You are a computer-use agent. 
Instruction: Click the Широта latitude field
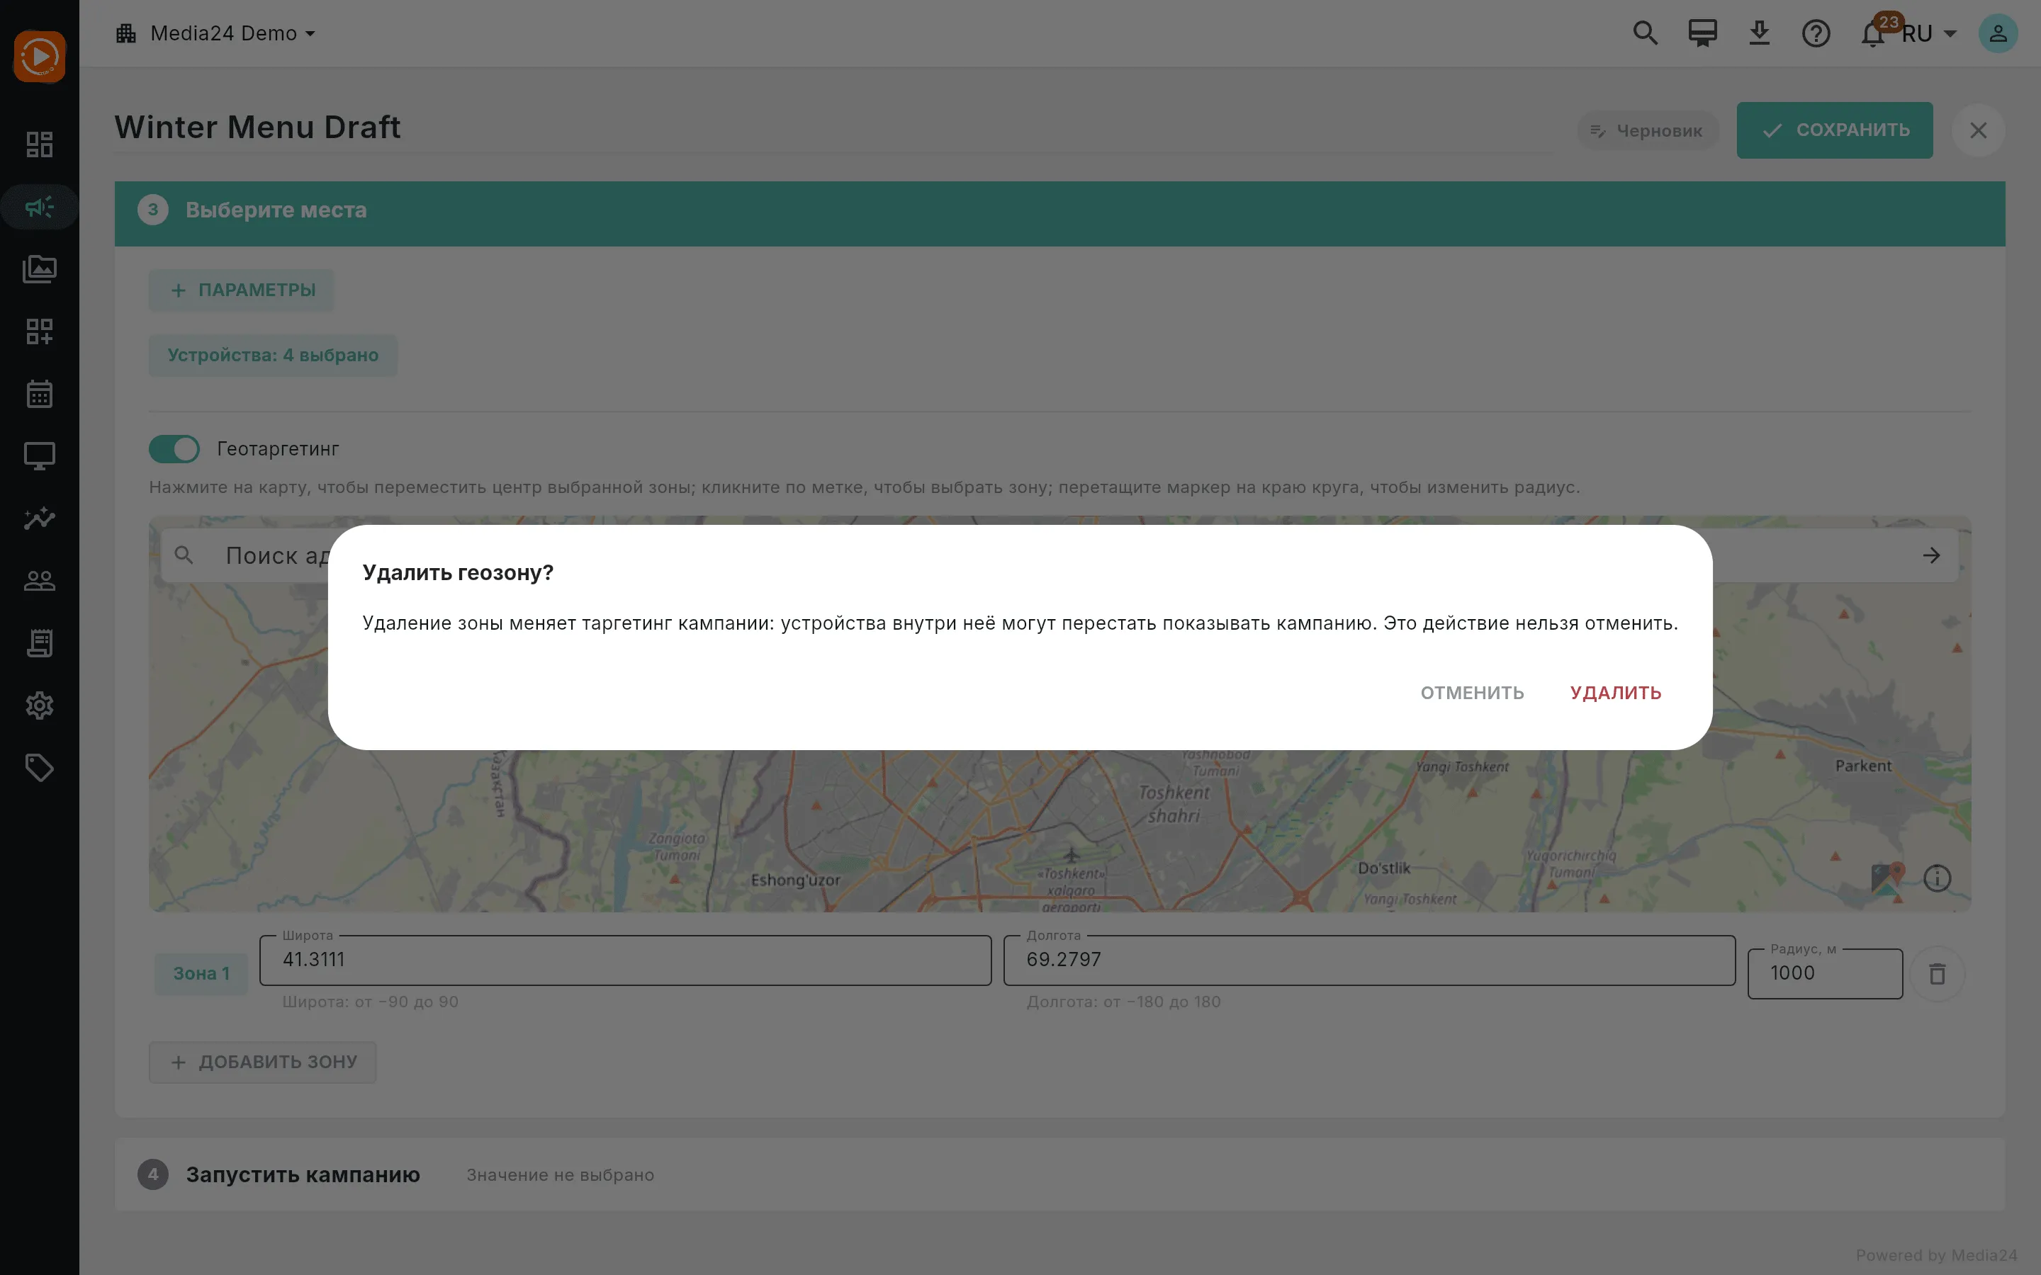[625, 960]
